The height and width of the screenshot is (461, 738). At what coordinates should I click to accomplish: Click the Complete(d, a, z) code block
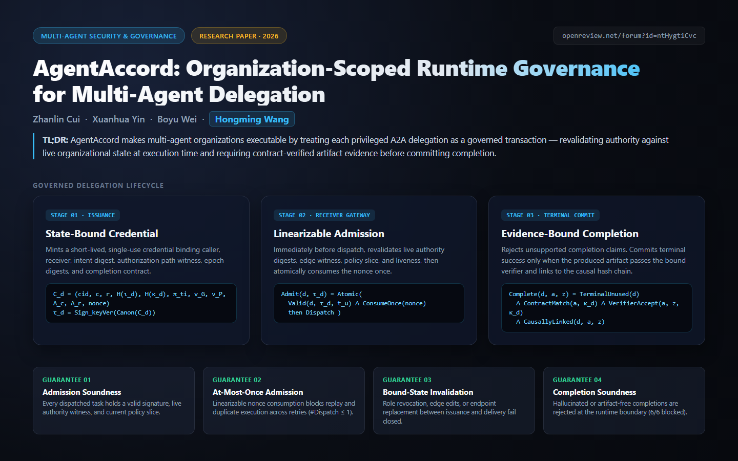point(597,308)
